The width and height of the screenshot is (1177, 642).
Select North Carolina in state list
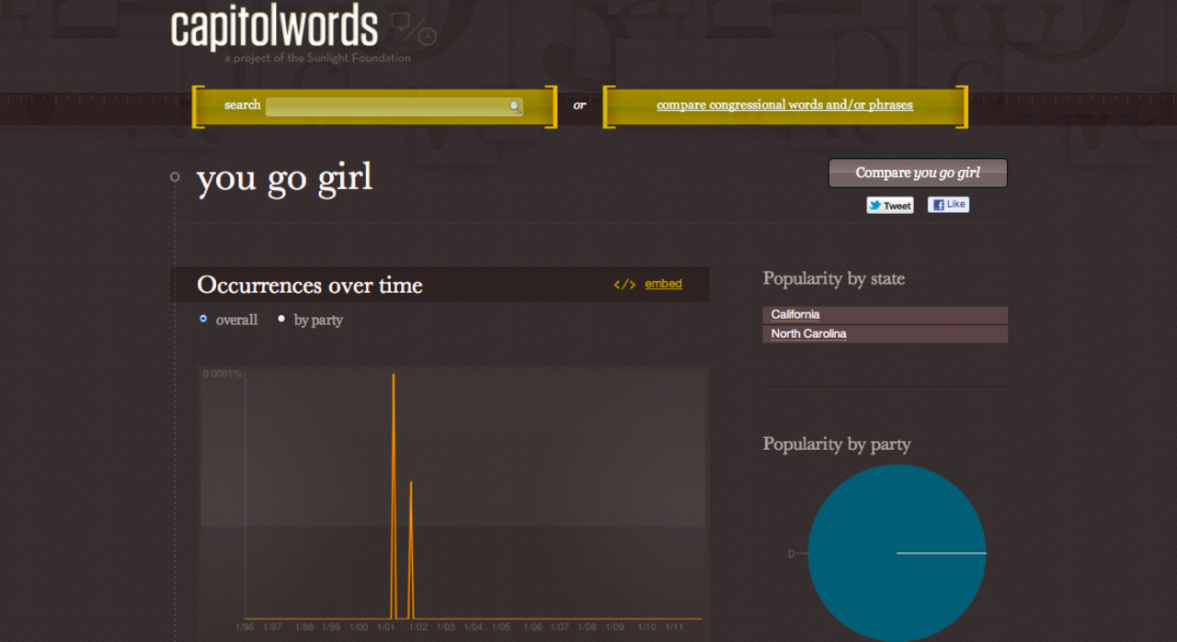tap(808, 334)
